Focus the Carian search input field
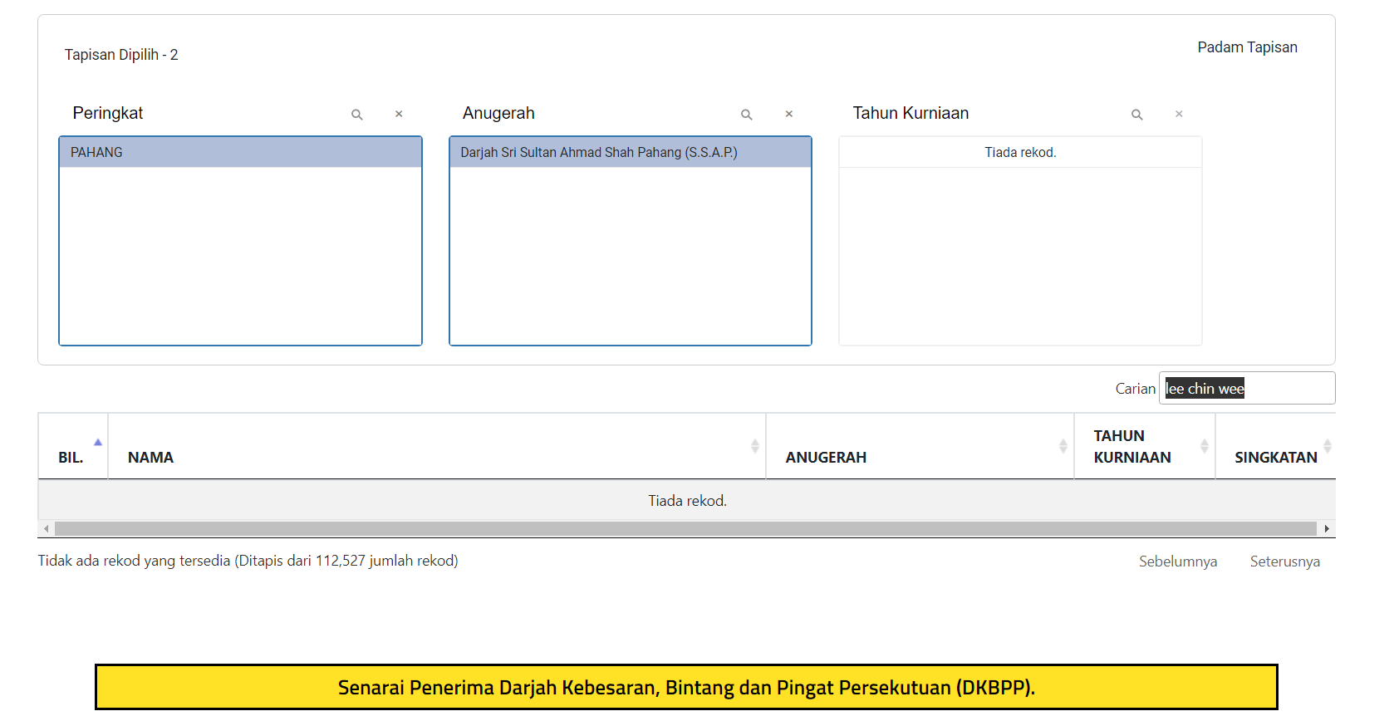Viewport: 1389px width, 716px height. pos(1246,389)
